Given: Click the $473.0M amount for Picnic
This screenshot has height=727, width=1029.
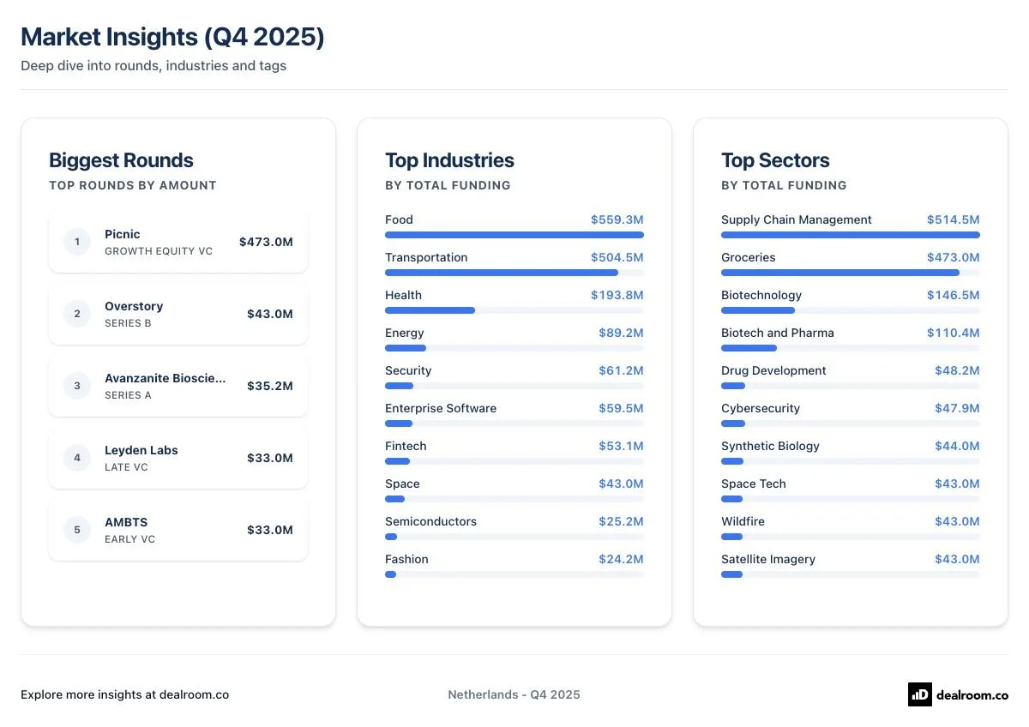Looking at the screenshot, I should pyautogui.click(x=266, y=242).
